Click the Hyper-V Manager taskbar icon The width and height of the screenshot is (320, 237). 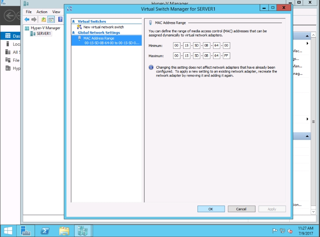click(x=83, y=231)
